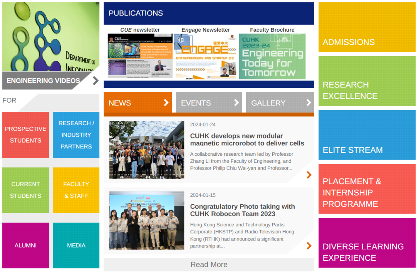
Task: Click the News tab arrow icon
Action: coord(166,103)
